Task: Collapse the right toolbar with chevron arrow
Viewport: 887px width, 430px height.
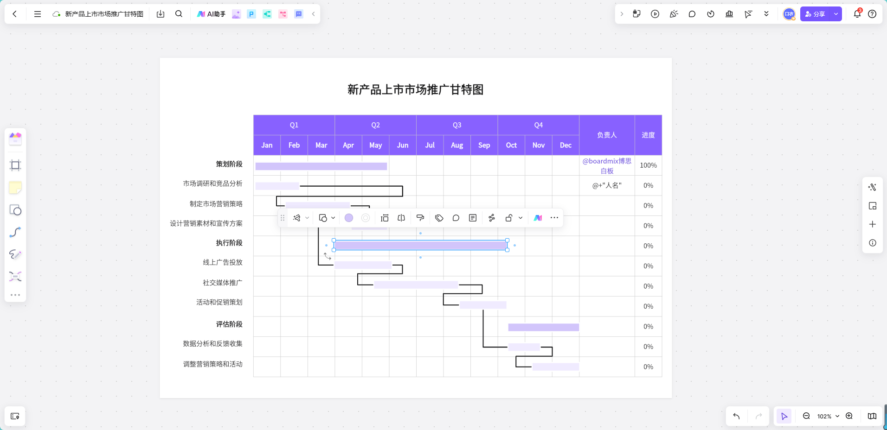Action: [x=622, y=14]
